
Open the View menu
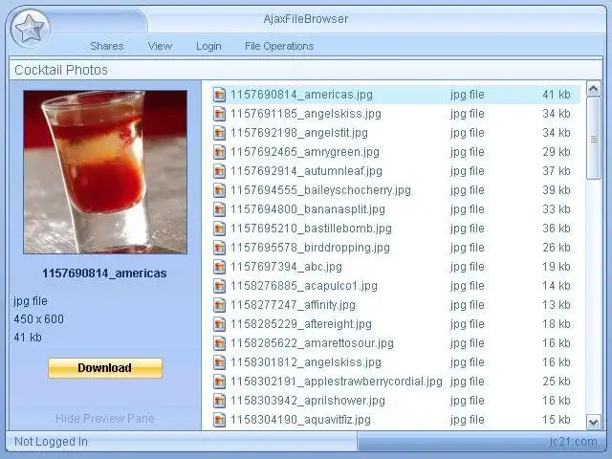tap(160, 46)
